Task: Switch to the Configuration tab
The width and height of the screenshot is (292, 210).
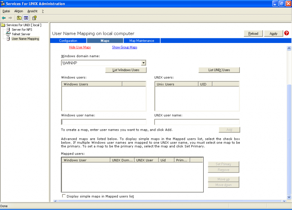Action: pos(68,41)
